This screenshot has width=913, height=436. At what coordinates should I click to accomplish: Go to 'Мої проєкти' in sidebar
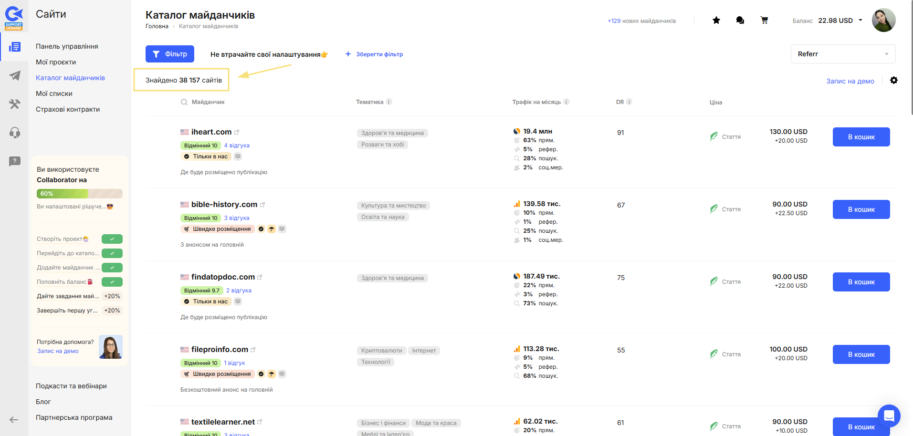pyautogui.click(x=56, y=62)
